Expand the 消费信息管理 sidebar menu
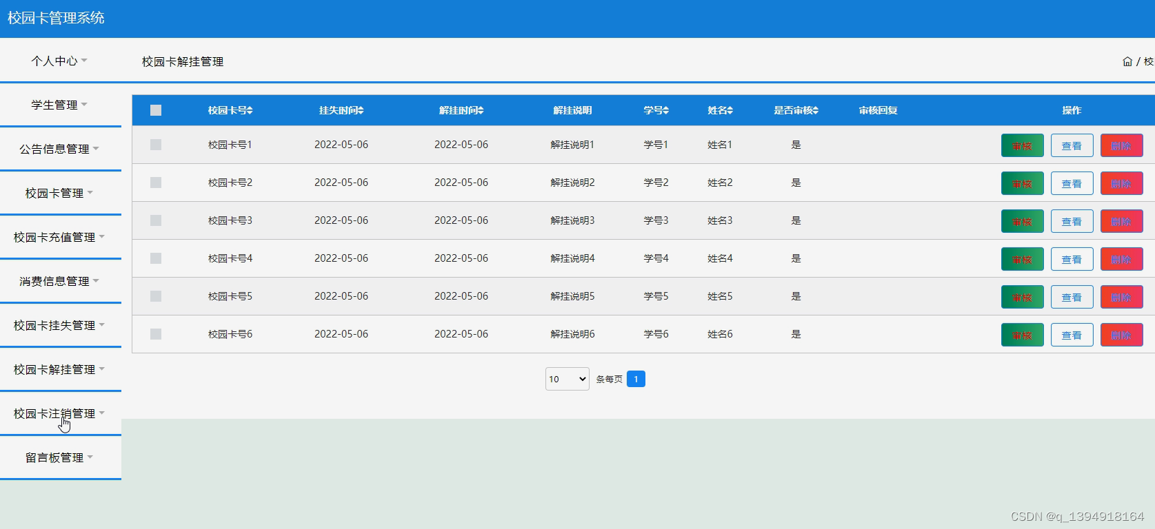This screenshot has height=529, width=1155. coord(60,281)
